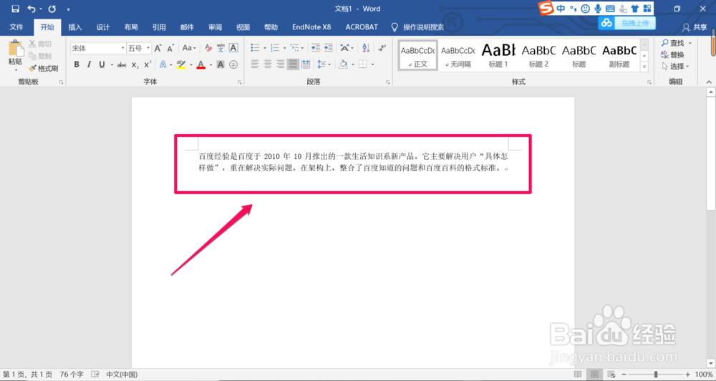716x381 pixels.
Task: Apply a bulleted list
Action: point(255,48)
